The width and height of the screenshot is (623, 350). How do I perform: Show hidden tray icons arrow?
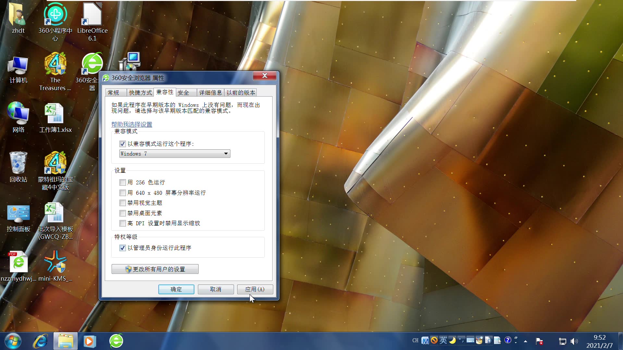pyautogui.click(x=525, y=341)
